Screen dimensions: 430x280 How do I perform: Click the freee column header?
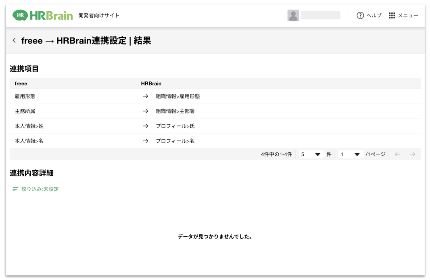click(x=21, y=84)
